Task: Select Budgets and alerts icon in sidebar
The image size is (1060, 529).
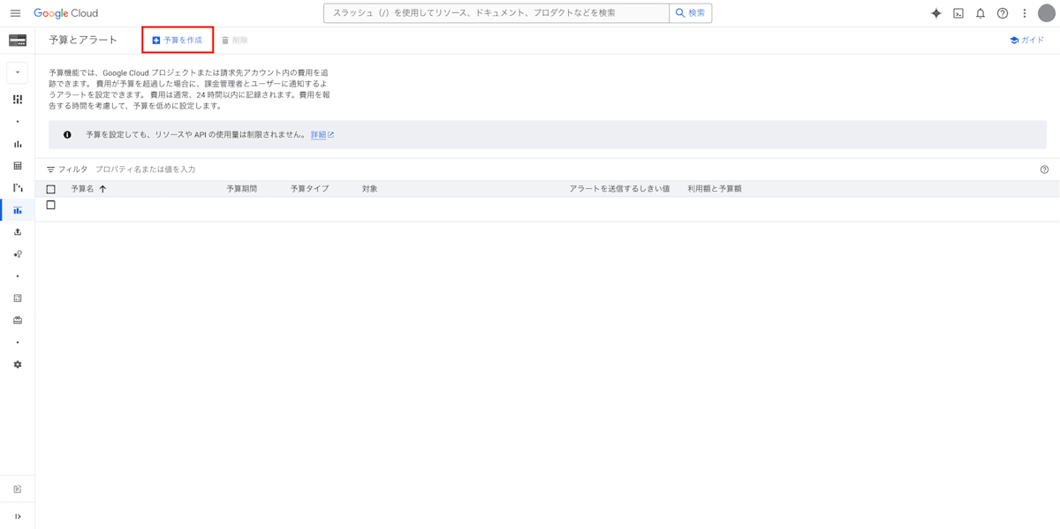Action: (18, 210)
